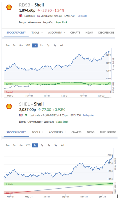Screen dimensions: 119x201
Task: Open Full quote link for SHEL
Action: point(88,115)
